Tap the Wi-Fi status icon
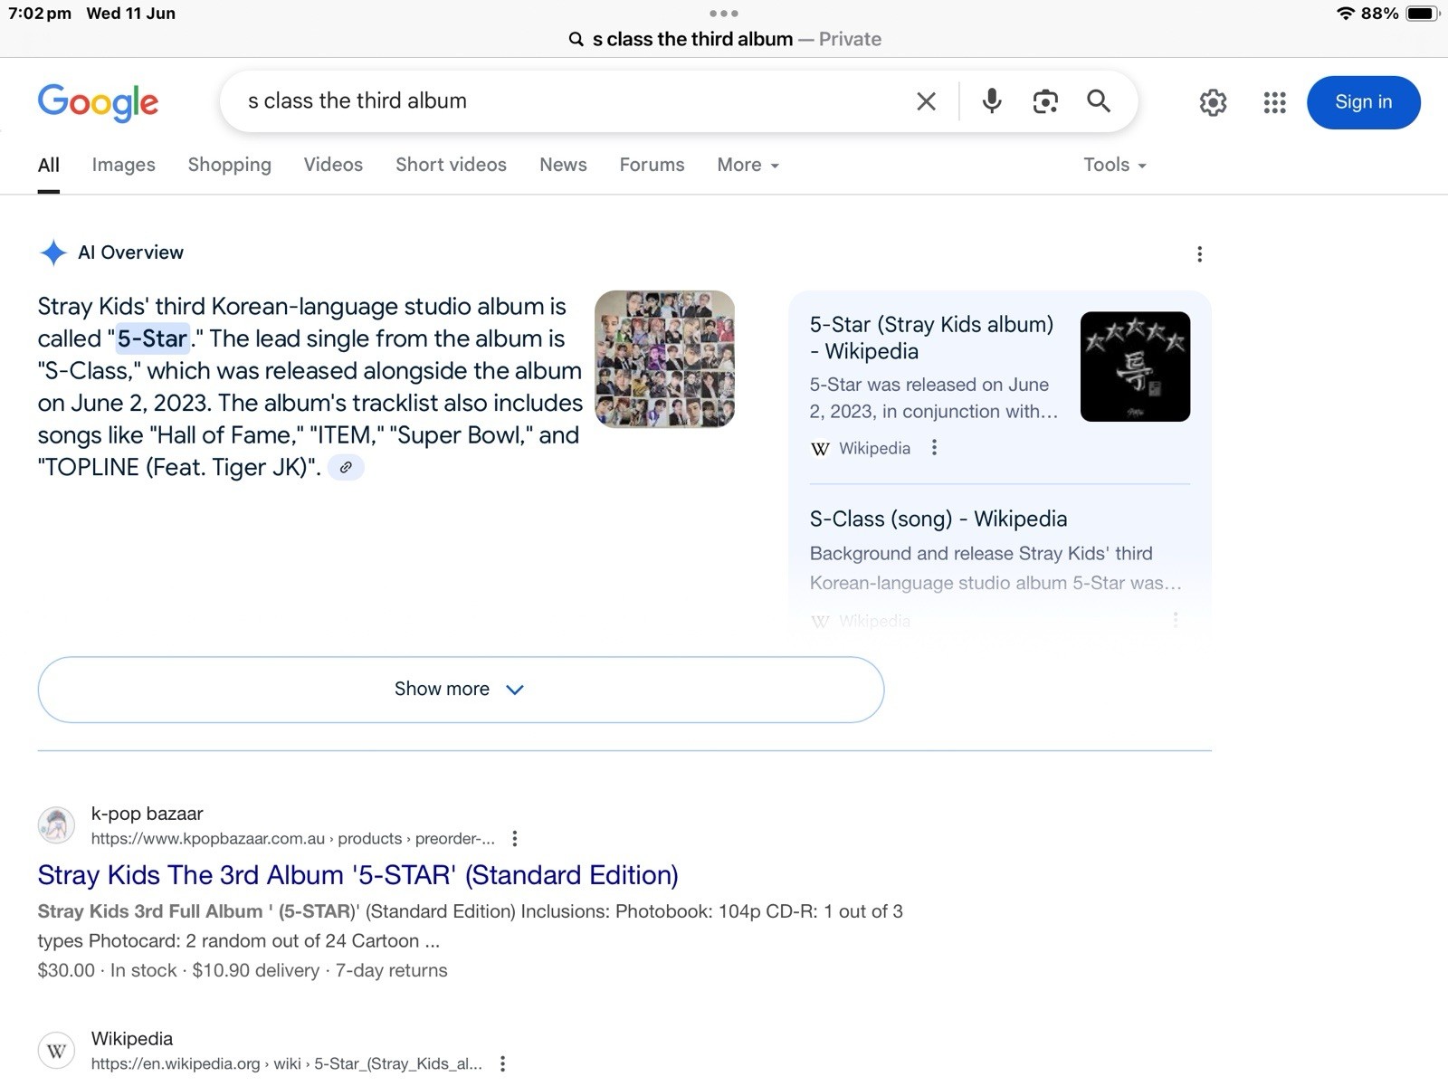This screenshot has width=1448, height=1086. click(1346, 14)
